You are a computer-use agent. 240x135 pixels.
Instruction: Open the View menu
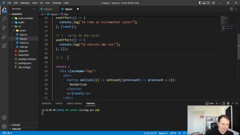[x=35, y=3]
